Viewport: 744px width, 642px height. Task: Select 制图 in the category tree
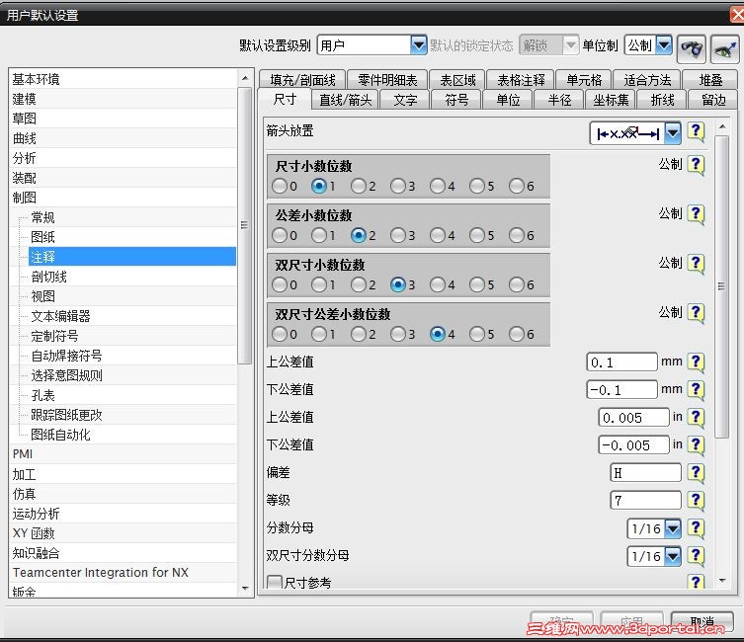pyautogui.click(x=123, y=198)
